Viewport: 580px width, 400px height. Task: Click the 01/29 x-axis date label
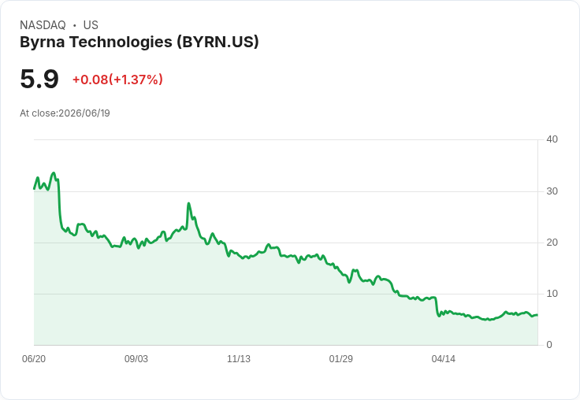(341, 359)
